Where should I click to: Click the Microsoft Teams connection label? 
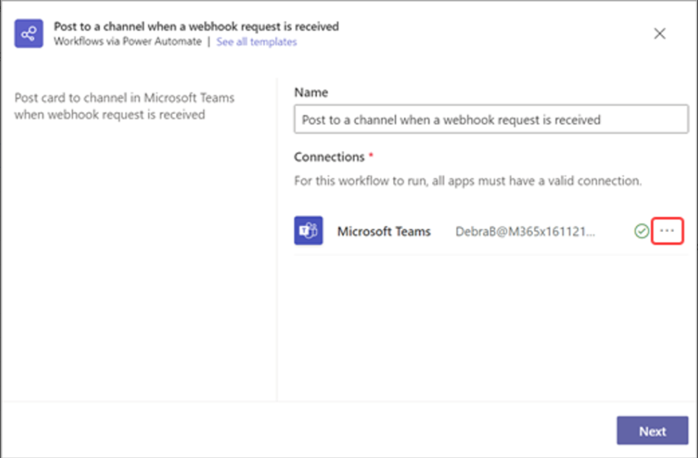click(384, 231)
